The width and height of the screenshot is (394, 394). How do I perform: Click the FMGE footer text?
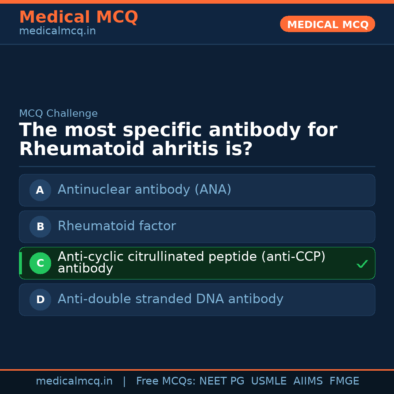(344, 381)
